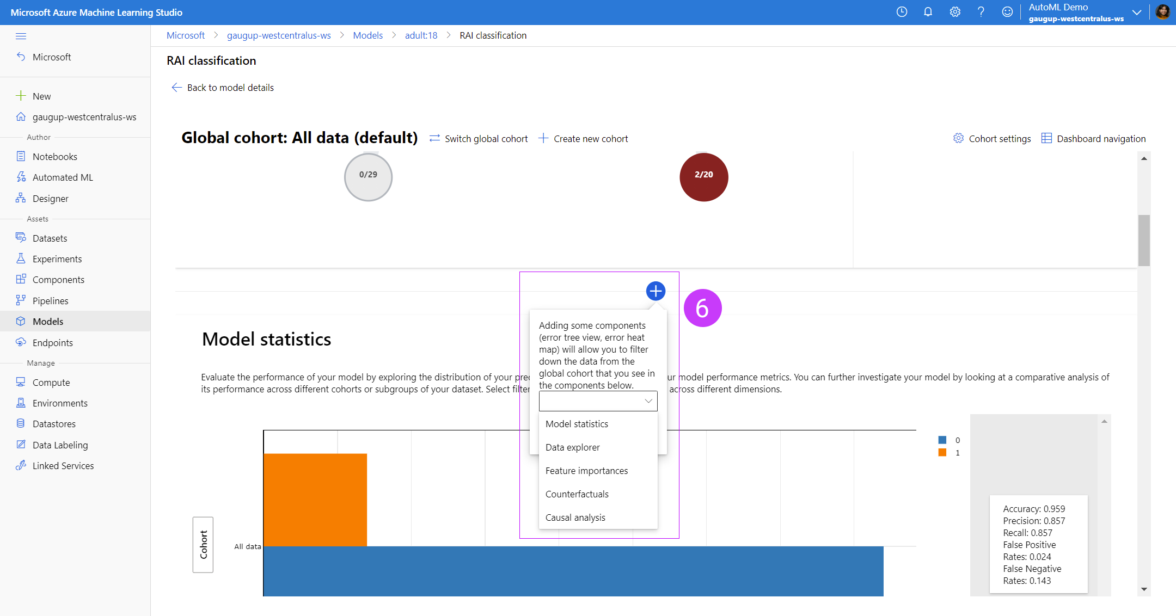Click the feedback smiley icon
1176x616 pixels.
tap(1007, 12)
